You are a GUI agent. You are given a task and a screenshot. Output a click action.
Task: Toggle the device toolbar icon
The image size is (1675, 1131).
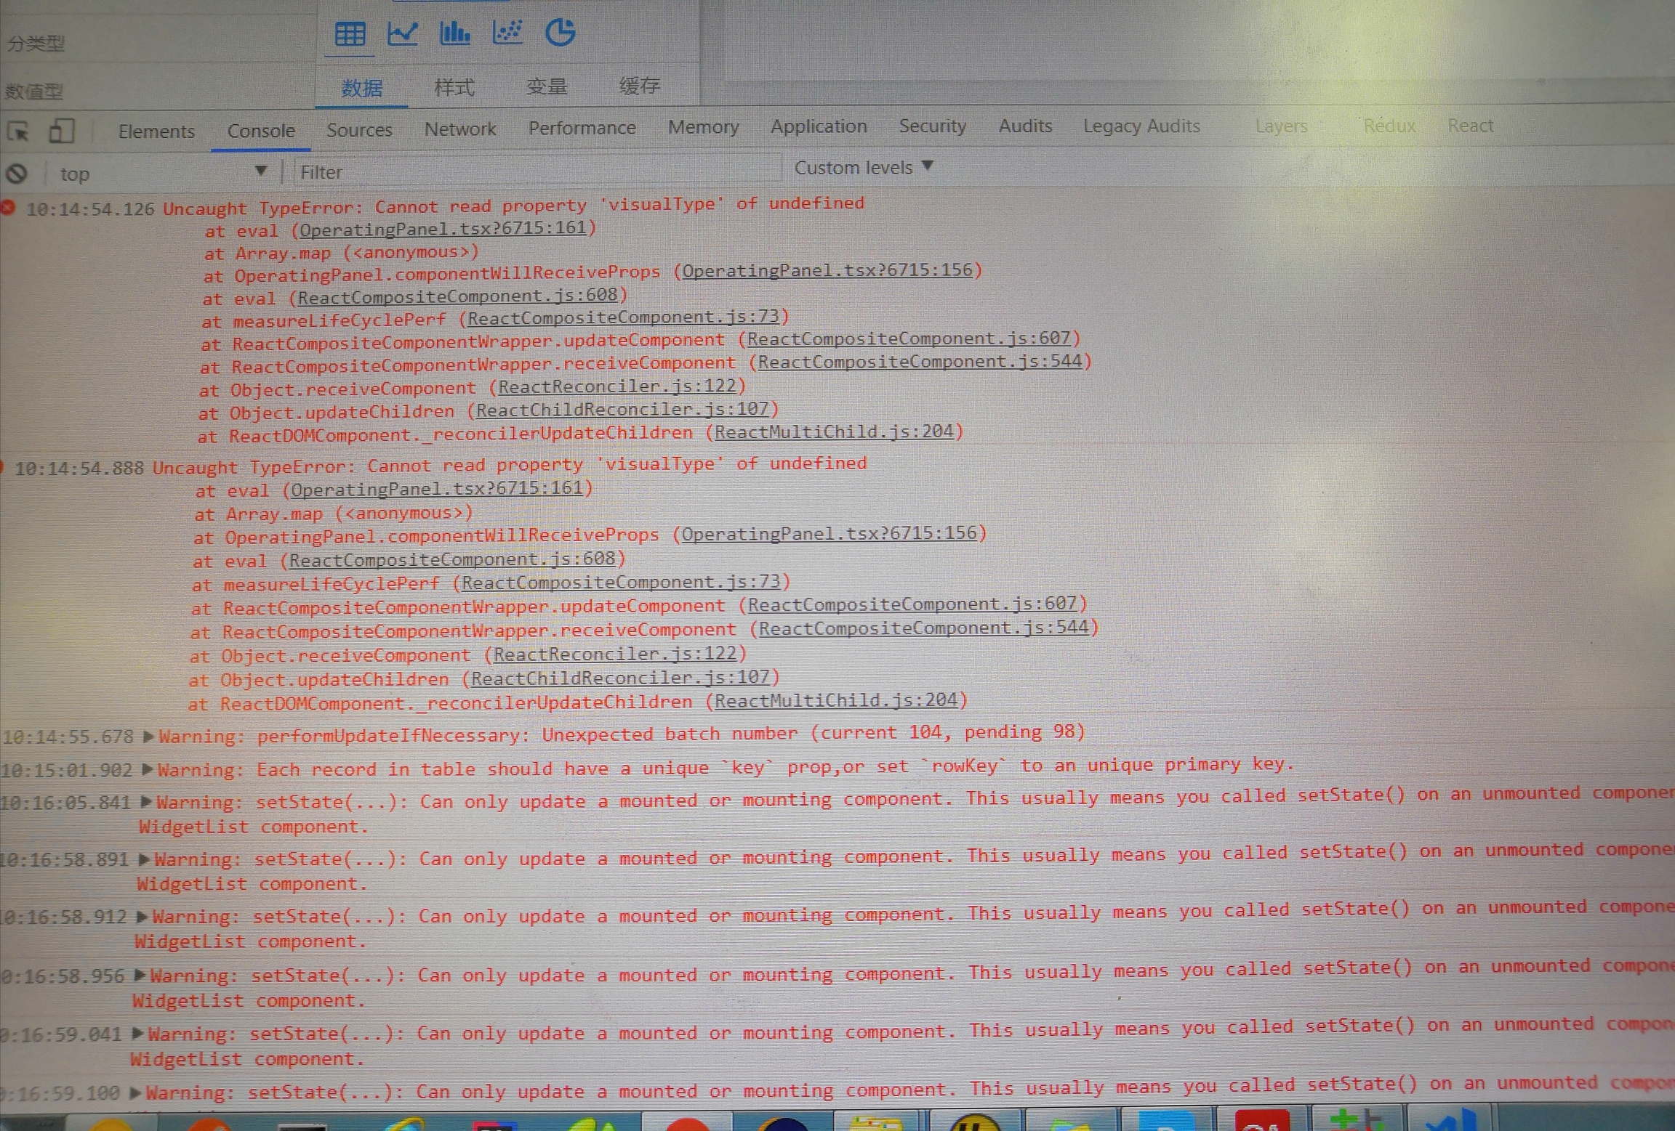click(x=61, y=131)
